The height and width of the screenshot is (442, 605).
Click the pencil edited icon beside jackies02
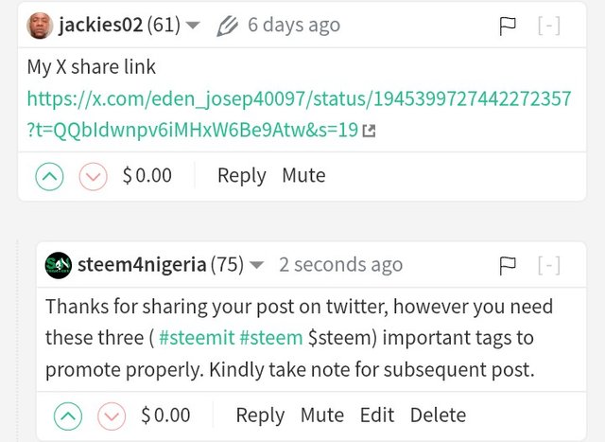tap(227, 26)
